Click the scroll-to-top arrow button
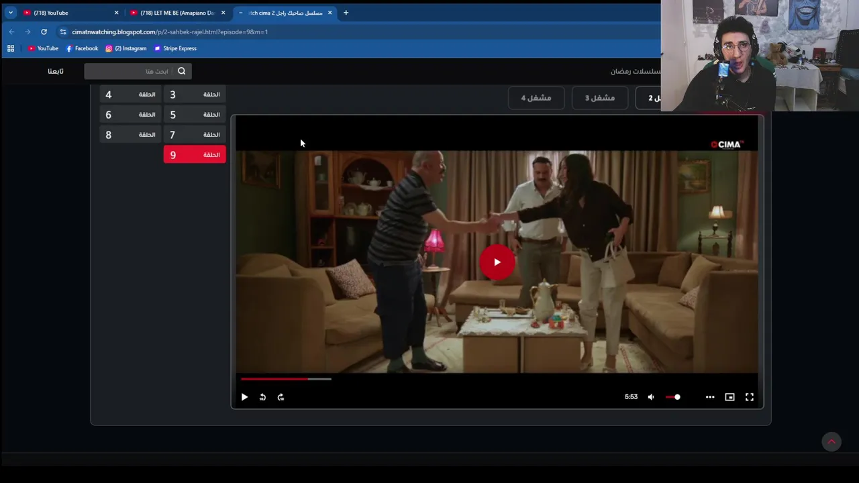859x483 pixels. (x=831, y=441)
